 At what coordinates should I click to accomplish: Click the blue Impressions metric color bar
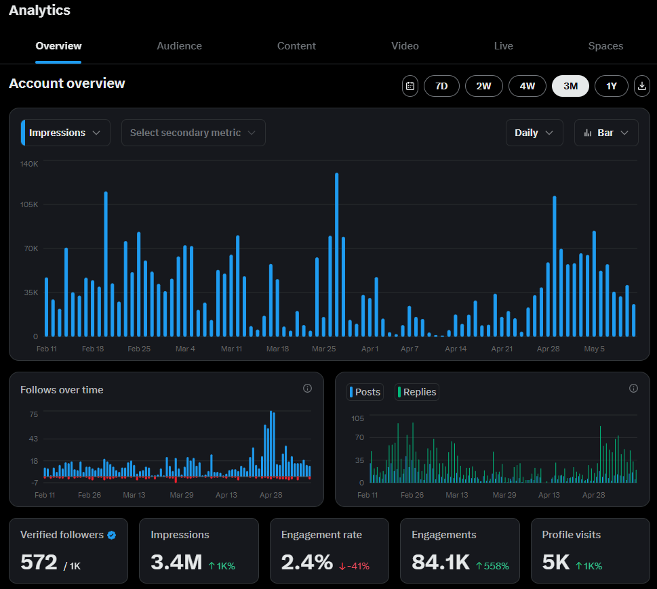click(x=23, y=133)
